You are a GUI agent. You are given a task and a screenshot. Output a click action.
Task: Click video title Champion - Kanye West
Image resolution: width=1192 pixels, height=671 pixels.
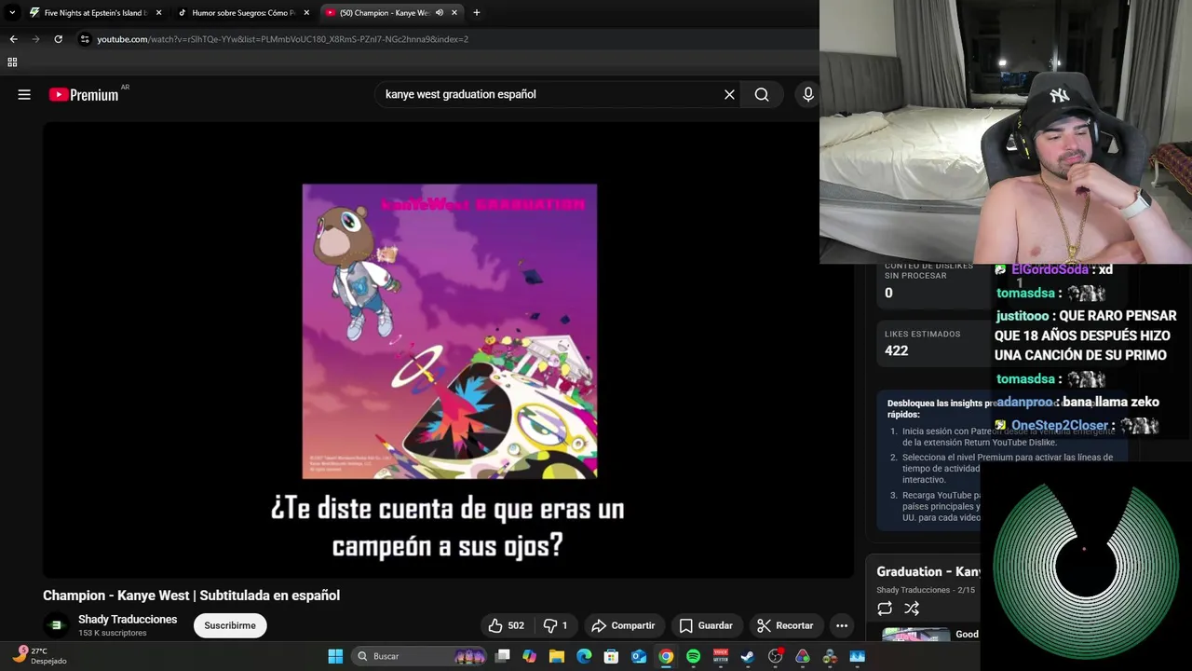point(191,596)
